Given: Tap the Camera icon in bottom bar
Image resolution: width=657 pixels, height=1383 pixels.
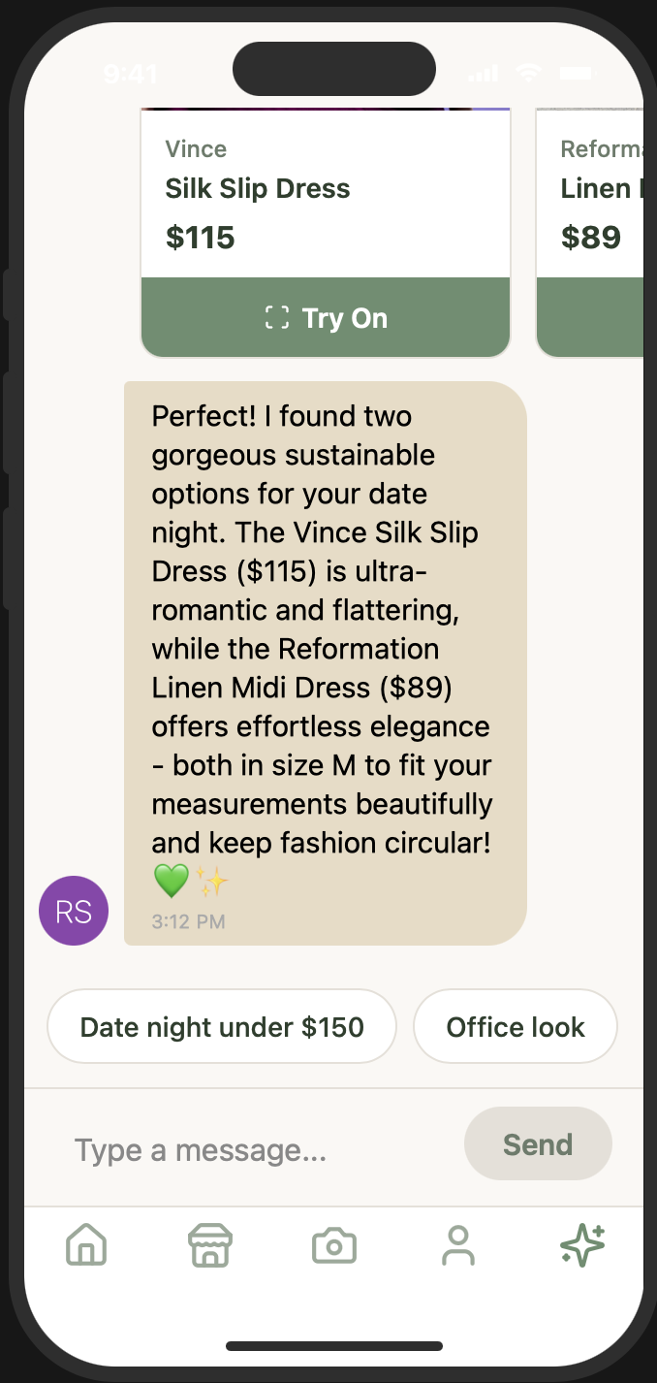Looking at the screenshot, I should click(334, 1245).
